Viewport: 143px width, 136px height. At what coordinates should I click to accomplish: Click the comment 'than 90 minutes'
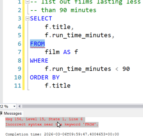(x=63, y=10)
